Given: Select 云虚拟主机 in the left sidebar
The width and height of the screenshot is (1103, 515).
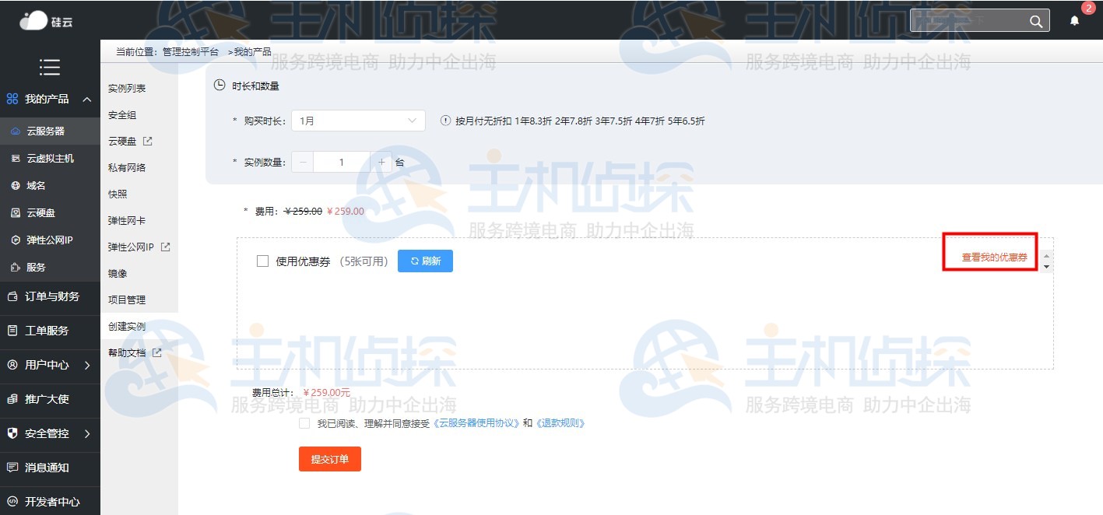Looking at the screenshot, I should [x=50, y=159].
